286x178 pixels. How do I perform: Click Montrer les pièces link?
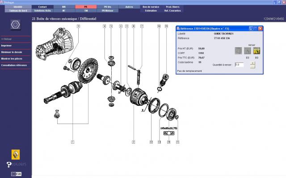coord(12,59)
